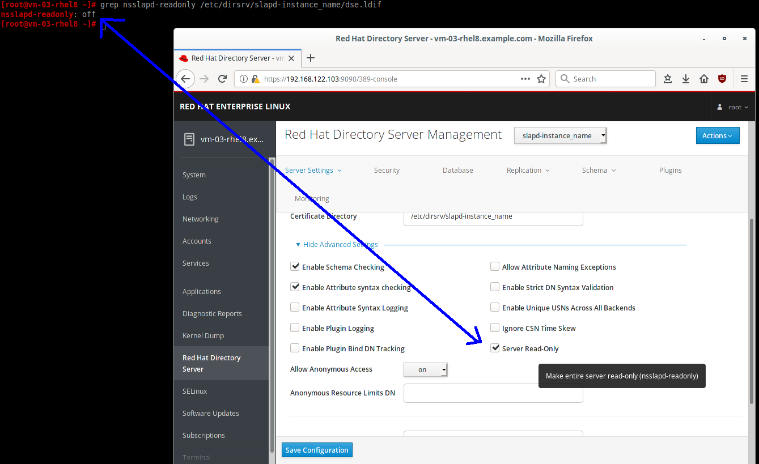Close the Red Hat Directory Server tab
759x464 pixels.
click(x=292, y=58)
